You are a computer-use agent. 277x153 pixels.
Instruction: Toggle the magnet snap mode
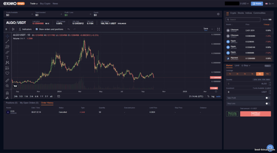(7, 93)
